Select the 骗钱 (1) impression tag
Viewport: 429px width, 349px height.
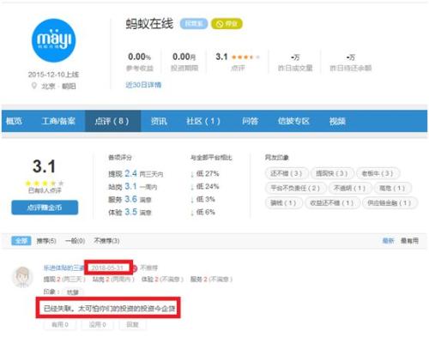point(283,203)
